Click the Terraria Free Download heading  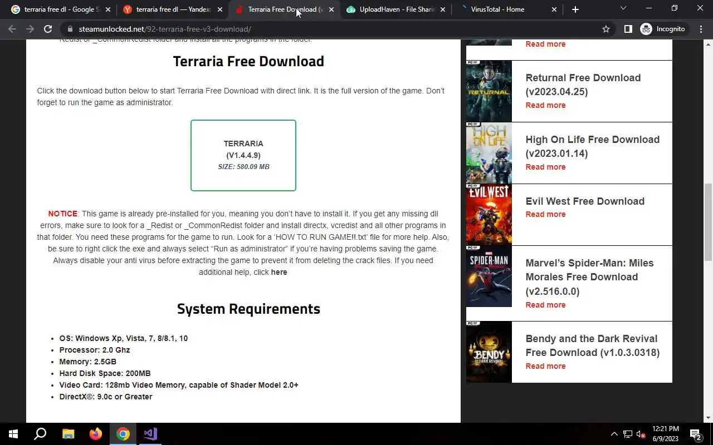tap(248, 61)
